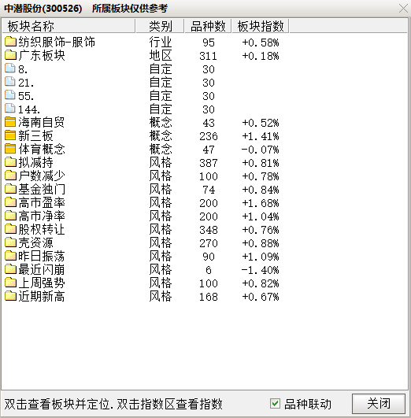Click the -1.40% index of 最近闪崩
Screen dimensions: 411x418
(261, 270)
